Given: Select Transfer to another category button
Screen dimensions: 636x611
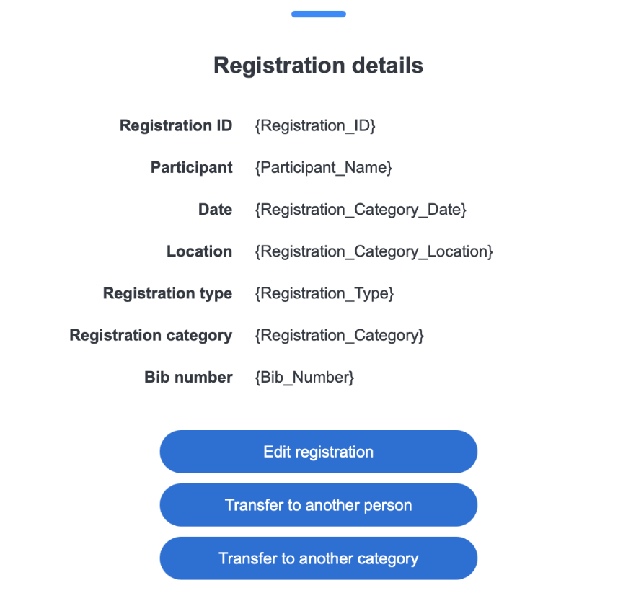Looking at the screenshot, I should click(318, 558).
